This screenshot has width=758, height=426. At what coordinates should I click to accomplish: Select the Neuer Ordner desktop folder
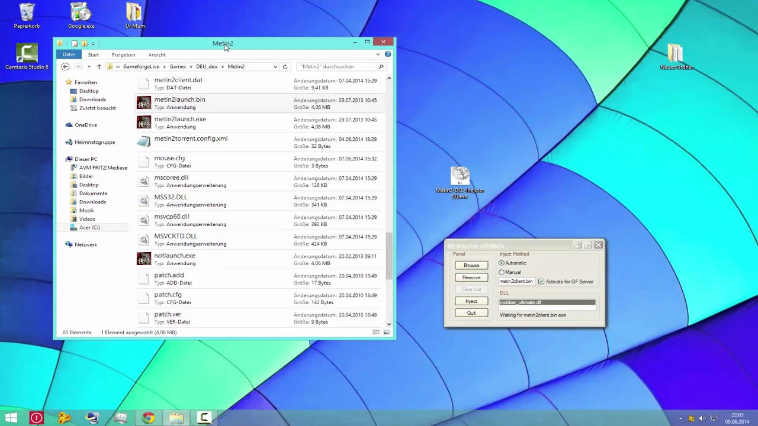pyautogui.click(x=676, y=57)
